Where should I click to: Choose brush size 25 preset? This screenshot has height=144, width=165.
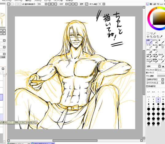148,110
